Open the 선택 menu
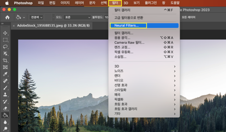The width and height of the screenshot is (226, 132). 104,3
